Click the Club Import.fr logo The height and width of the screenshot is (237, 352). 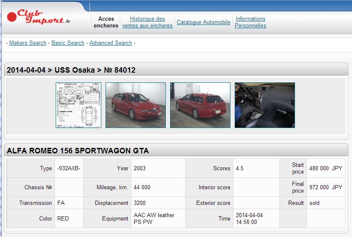coord(38,16)
